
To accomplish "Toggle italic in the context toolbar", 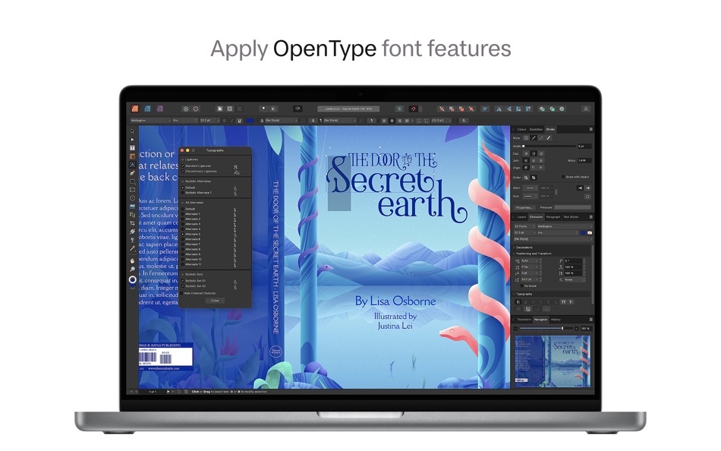I will (x=231, y=121).
